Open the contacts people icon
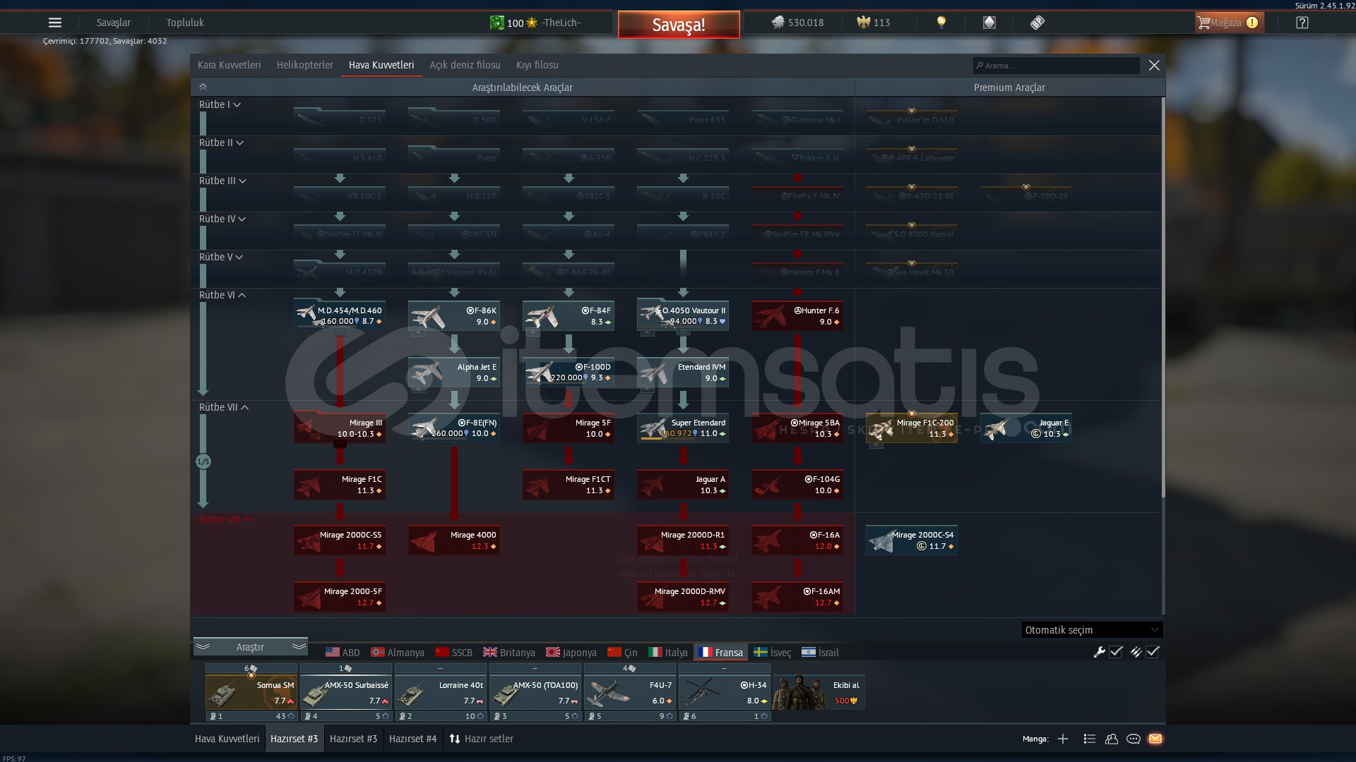The width and height of the screenshot is (1356, 762). coord(1112,739)
